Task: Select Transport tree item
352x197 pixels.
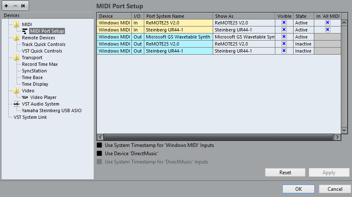Action: click(x=32, y=58)
